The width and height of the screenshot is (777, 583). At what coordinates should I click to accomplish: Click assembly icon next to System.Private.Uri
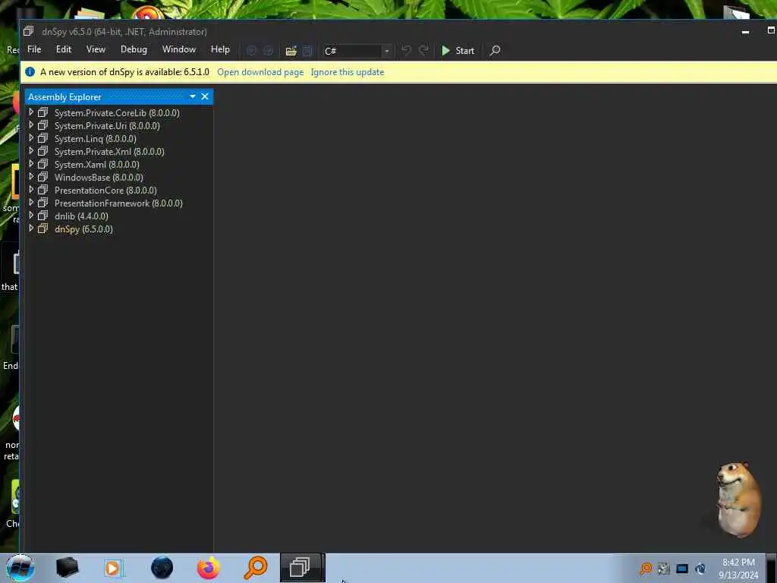43,125
